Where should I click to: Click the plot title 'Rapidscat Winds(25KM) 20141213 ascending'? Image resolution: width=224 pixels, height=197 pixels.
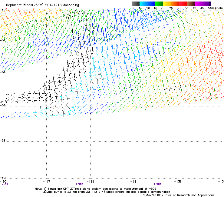pos(42,5)
